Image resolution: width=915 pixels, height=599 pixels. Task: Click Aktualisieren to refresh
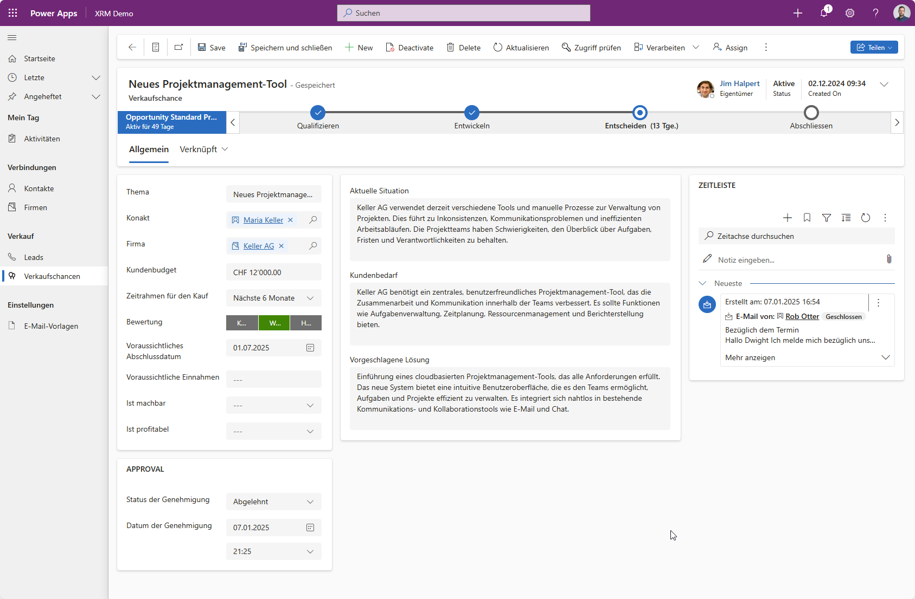(521, 48)
